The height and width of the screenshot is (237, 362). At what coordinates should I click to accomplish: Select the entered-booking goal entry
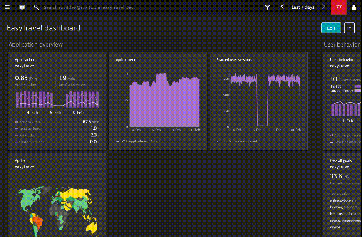(343, 200)
